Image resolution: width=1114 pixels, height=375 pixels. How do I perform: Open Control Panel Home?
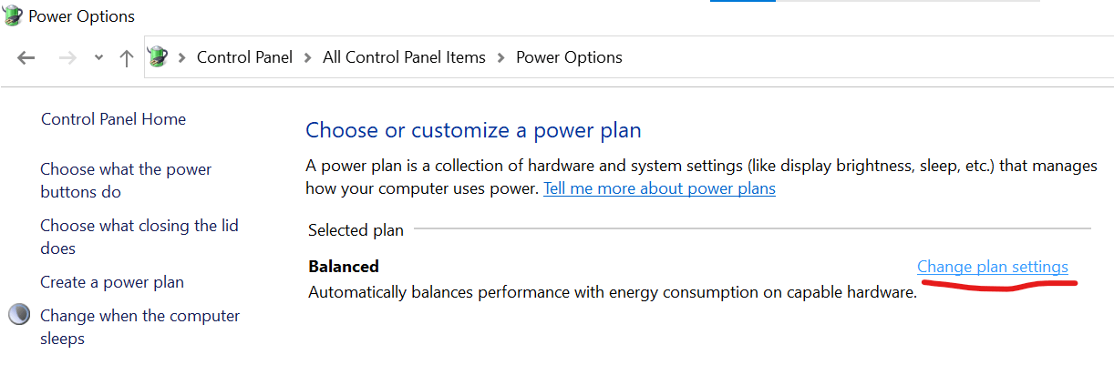(113, 119)
